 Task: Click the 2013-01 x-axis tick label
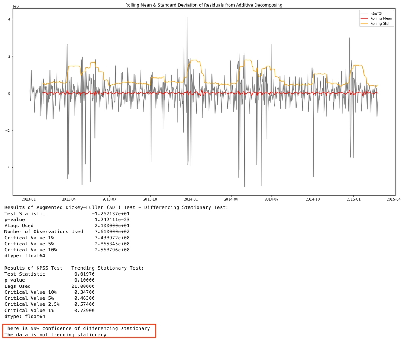point(29,199)
